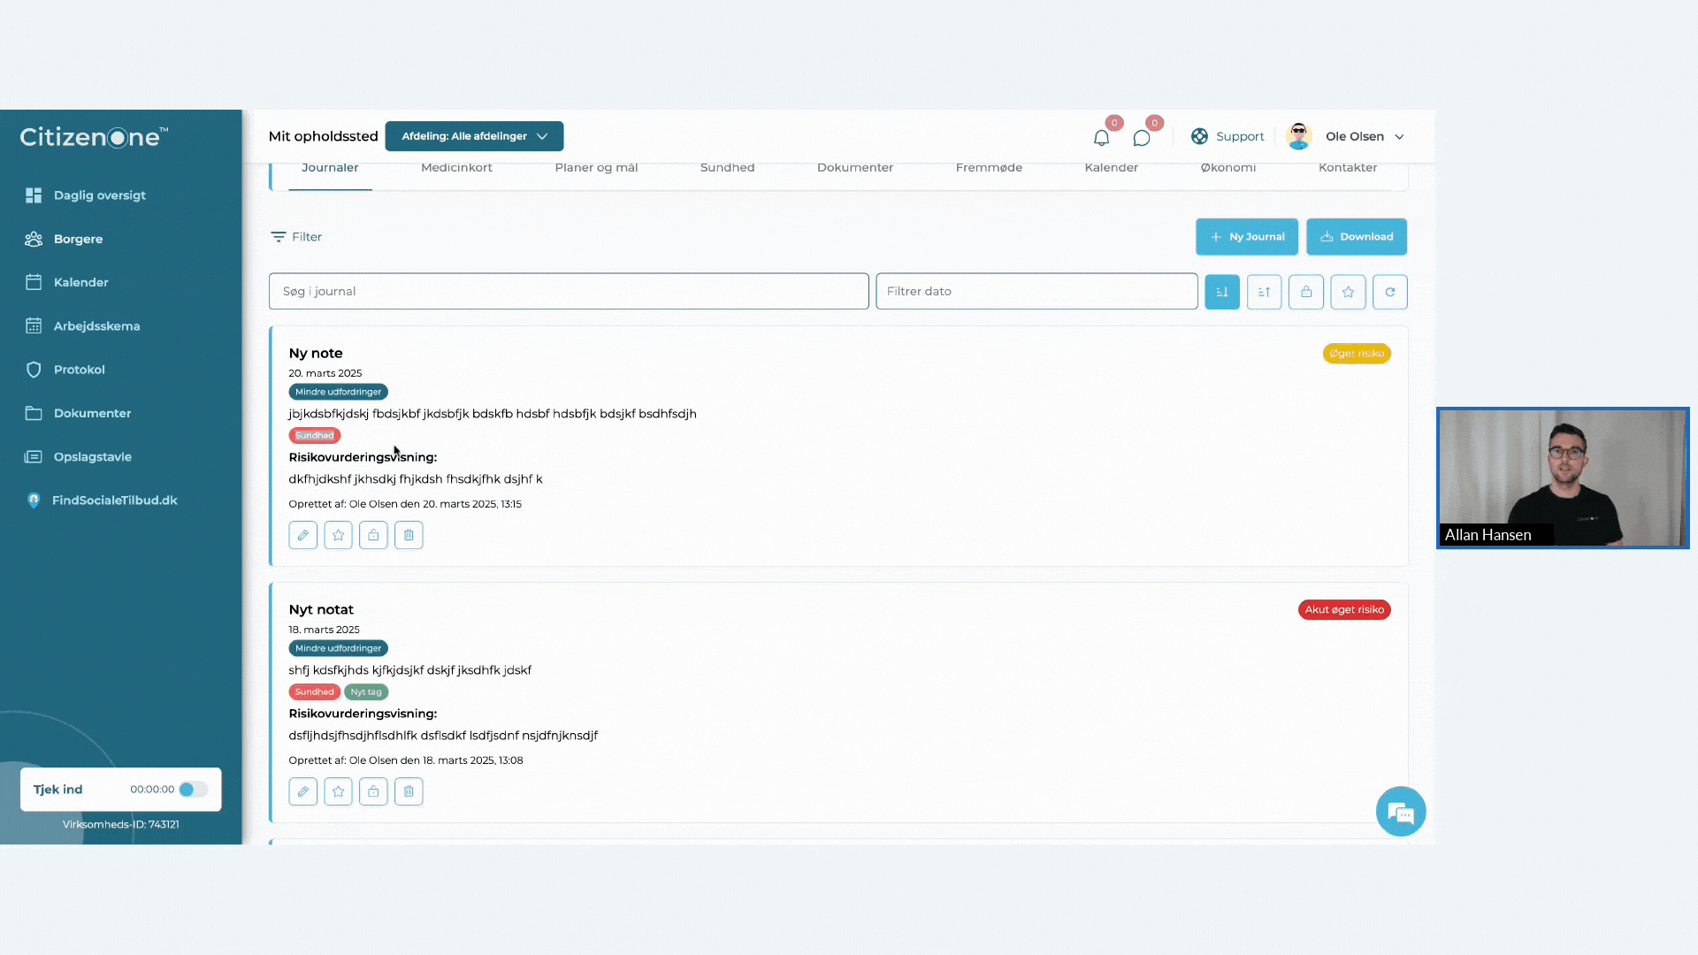Viewport: 1698px width, 955px height.
Task: Click the refresh journals icon
Action: click(1390, 292)
